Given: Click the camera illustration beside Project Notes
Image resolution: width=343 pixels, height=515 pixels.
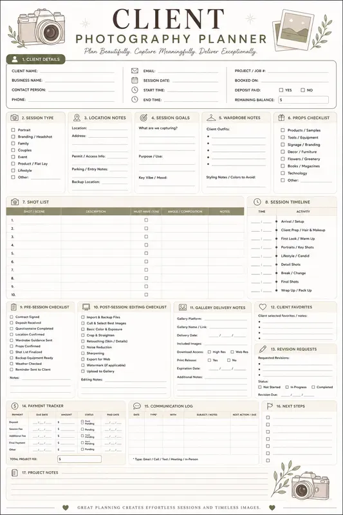Looking at the screenshot, I should 310,486.
